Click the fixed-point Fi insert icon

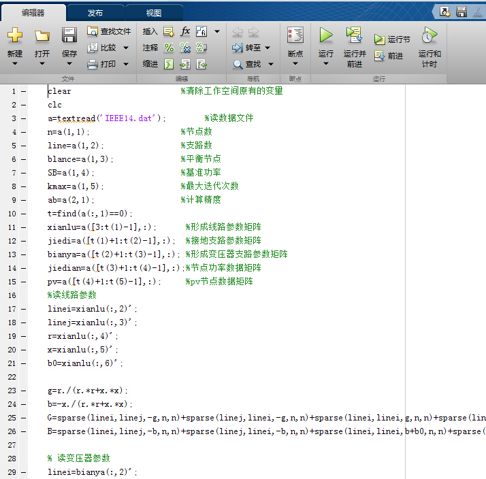[201, 31]
